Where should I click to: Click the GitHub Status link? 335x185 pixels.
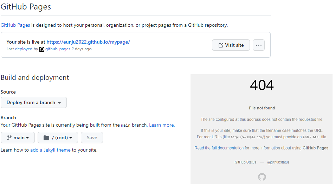[x=245, y=162]
